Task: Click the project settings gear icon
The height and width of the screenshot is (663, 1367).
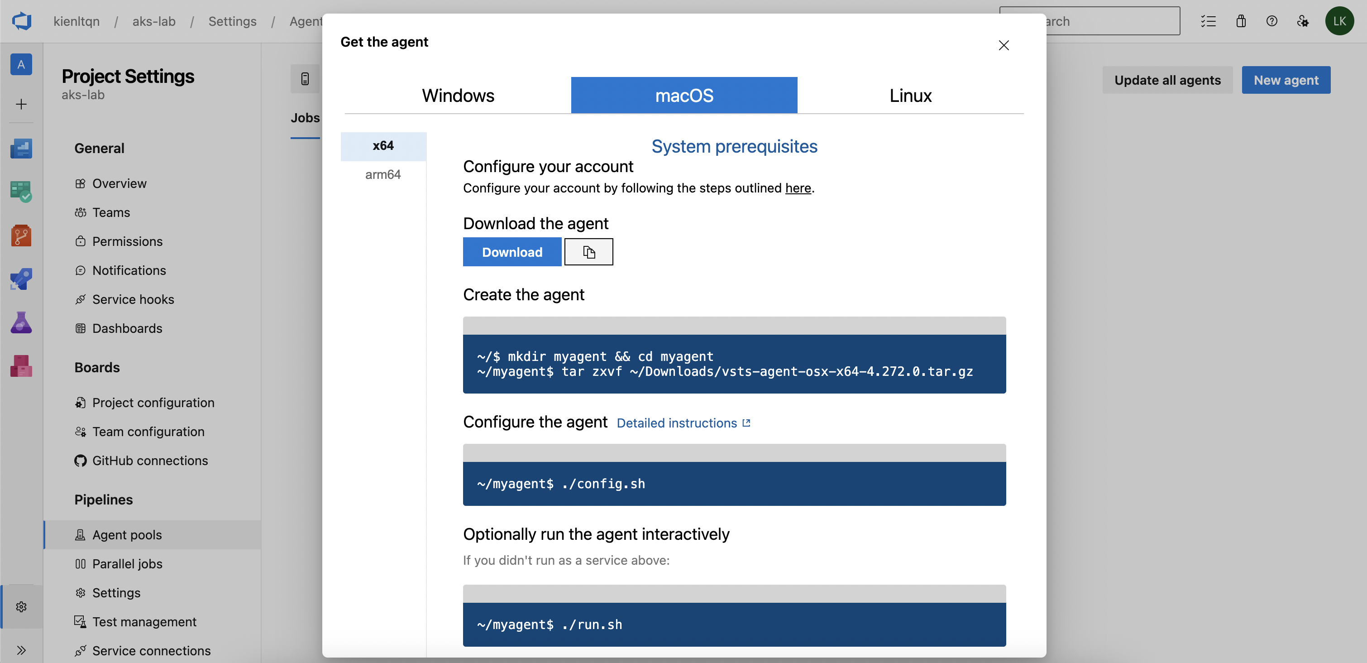Action: [21, 607]
